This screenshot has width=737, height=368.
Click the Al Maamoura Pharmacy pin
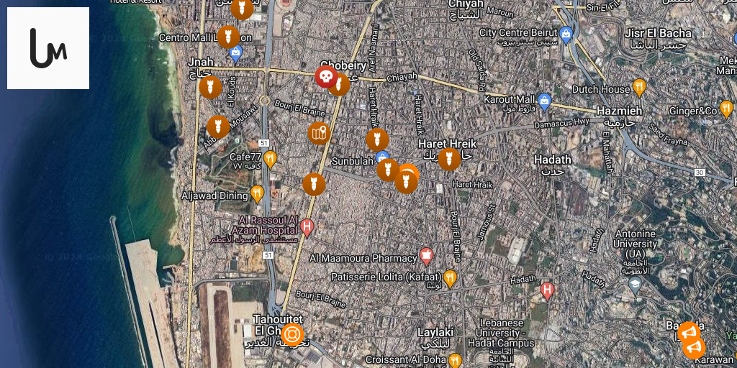point(426,257)
